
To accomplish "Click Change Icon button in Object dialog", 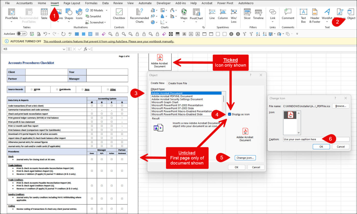I will (x=245, y=158).
